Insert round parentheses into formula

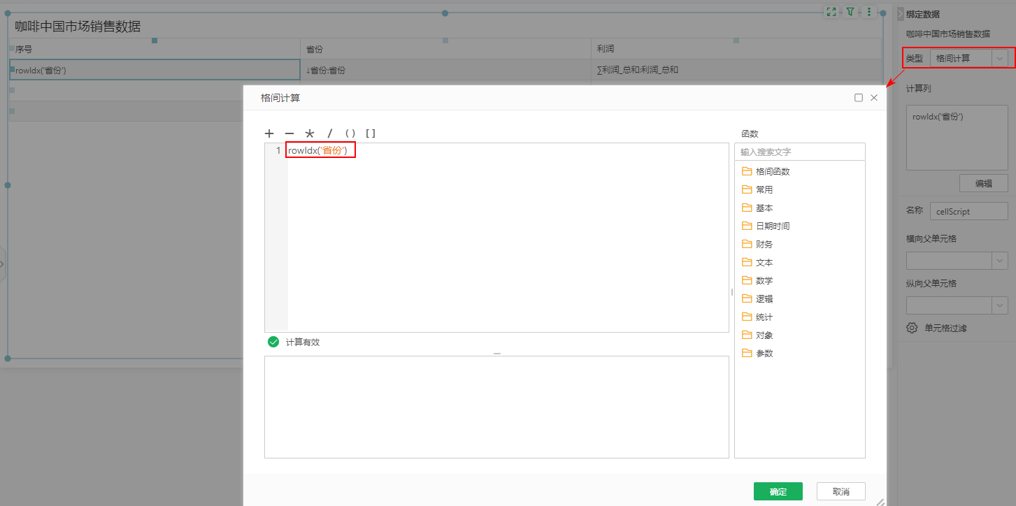tap(350, 133)
